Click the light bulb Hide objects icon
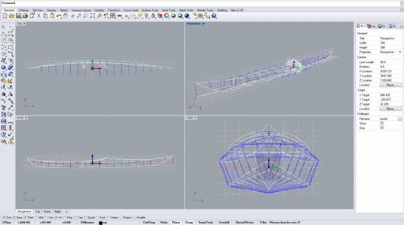 (x=147, y=16)
